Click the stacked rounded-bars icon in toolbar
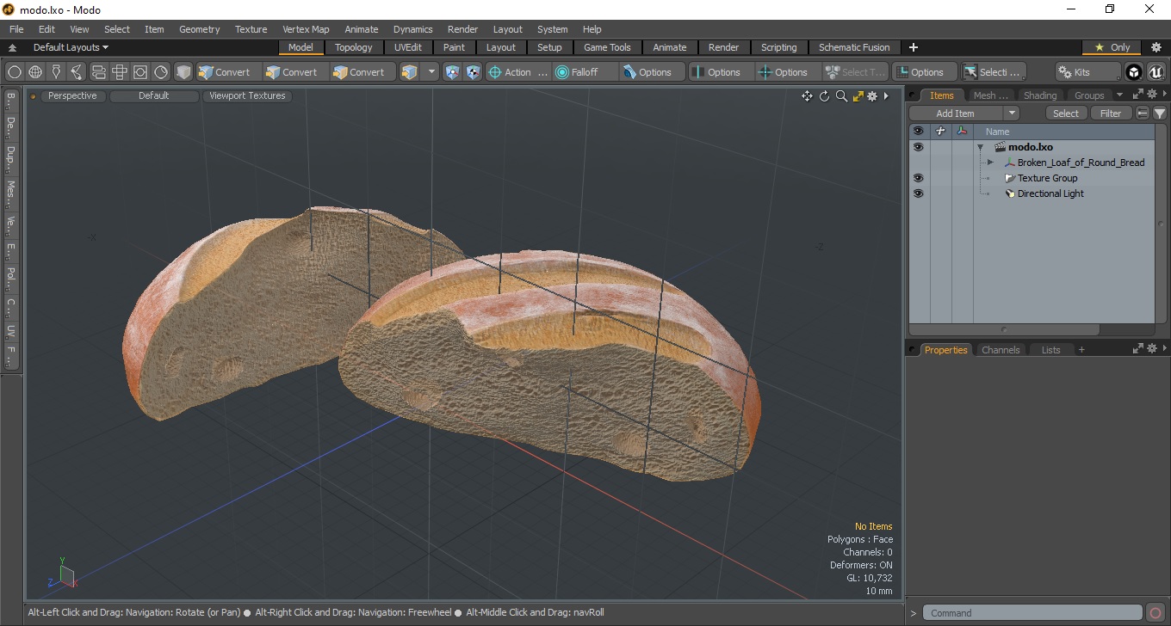The height and width of the screenshot is (626, 1171). point(98,72)
